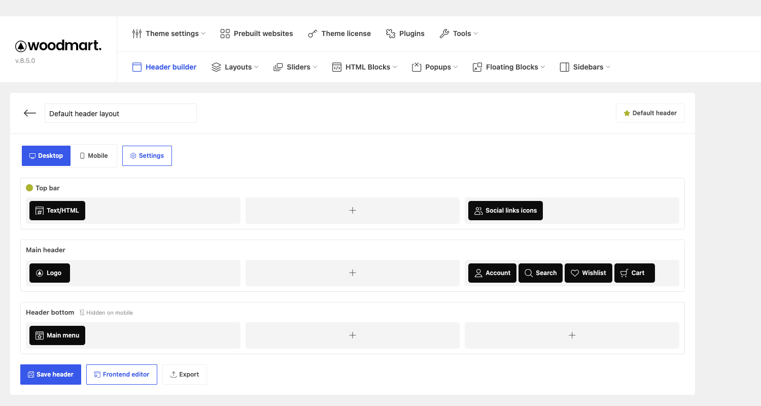This screenshot has height=406, width=761.
Task: Click the Social links people icon
Action: tap(478, 211)
